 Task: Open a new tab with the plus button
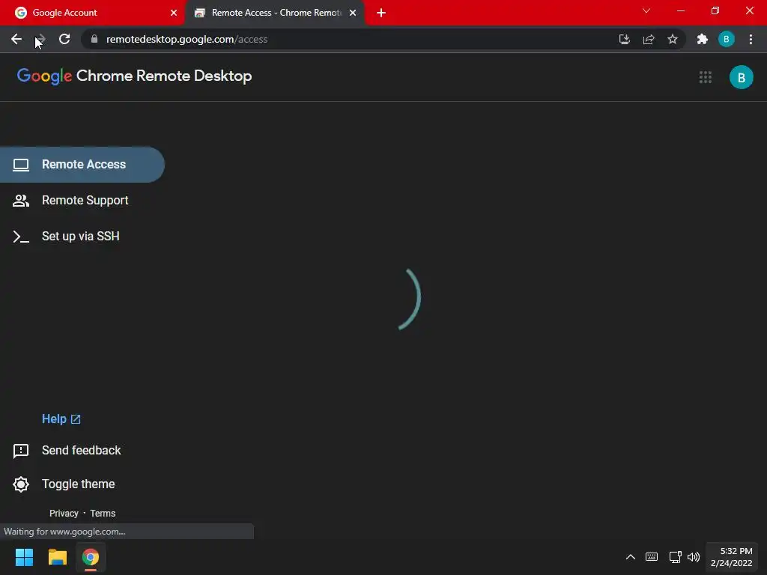click(x=381, y=13)
